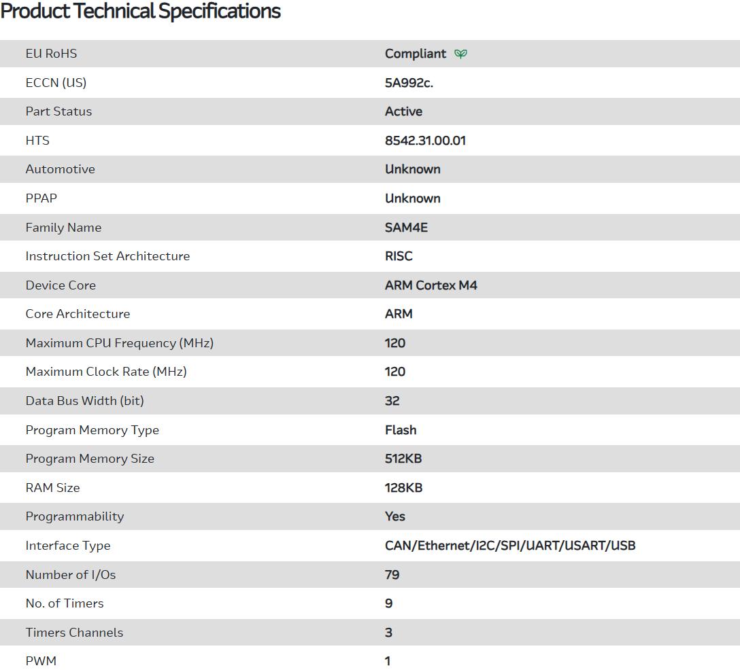Viewport: 740px width, 670px height.
Task: Select the PPAP Unknown value
Action: 412,198
